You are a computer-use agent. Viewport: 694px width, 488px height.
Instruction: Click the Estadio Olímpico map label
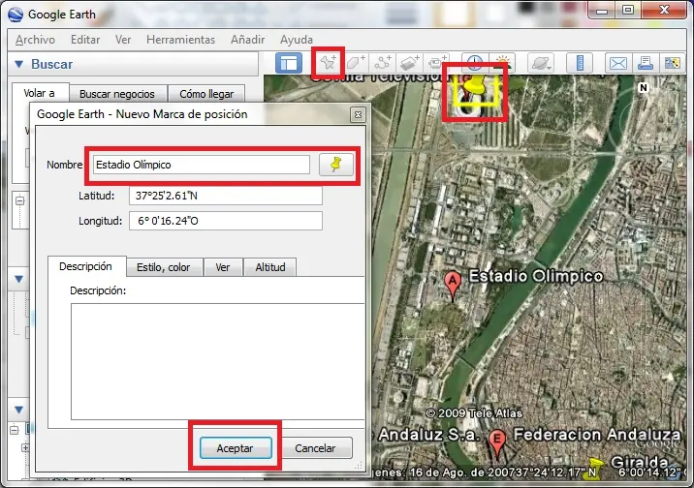536,276
